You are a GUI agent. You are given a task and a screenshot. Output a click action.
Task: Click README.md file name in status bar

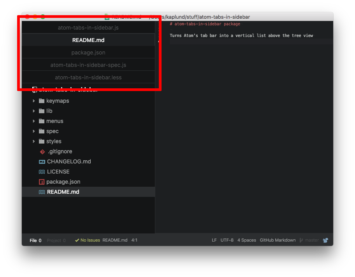[x=115, y=240]
